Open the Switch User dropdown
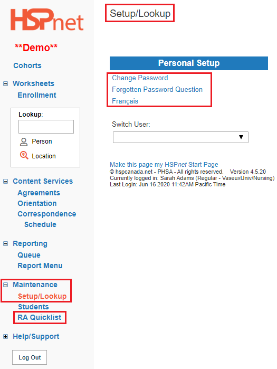The height and width of the screenshot is (369, 277). tap(180, 137)
